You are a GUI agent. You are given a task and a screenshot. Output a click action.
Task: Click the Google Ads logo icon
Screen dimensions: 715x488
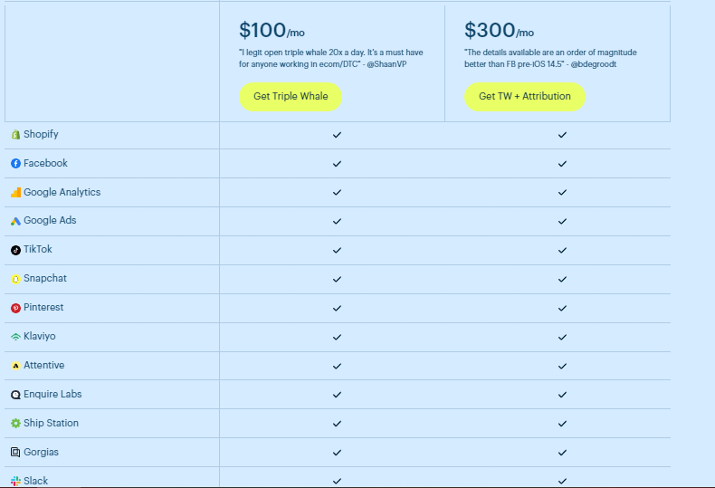point(15,221)
